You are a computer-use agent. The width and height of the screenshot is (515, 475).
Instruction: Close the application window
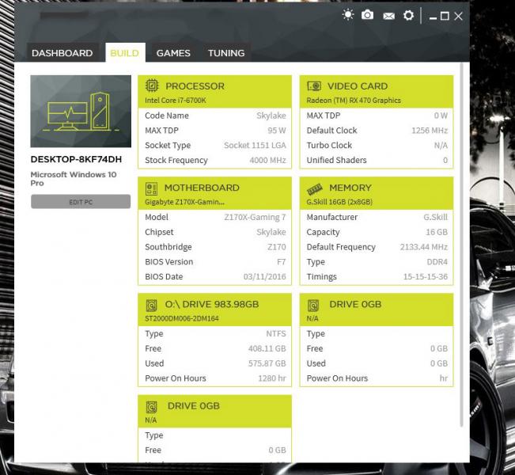click(459, 16)
